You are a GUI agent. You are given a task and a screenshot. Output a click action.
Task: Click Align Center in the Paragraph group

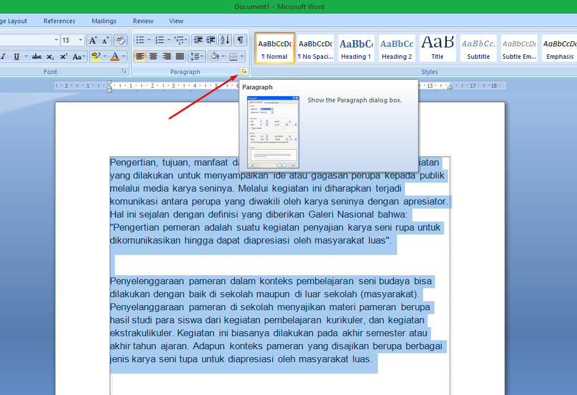(x=154, y=55)
